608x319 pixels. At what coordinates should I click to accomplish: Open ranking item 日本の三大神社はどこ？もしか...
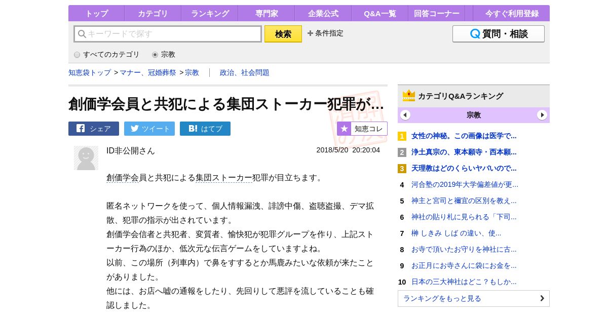[464, 282]
